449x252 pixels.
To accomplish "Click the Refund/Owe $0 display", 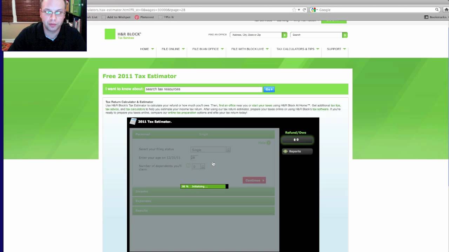I will click(297, 140).
